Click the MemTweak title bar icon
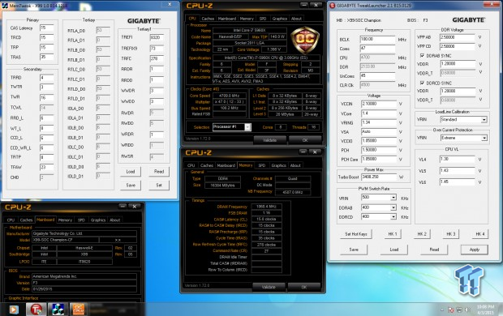 [5, 6]
